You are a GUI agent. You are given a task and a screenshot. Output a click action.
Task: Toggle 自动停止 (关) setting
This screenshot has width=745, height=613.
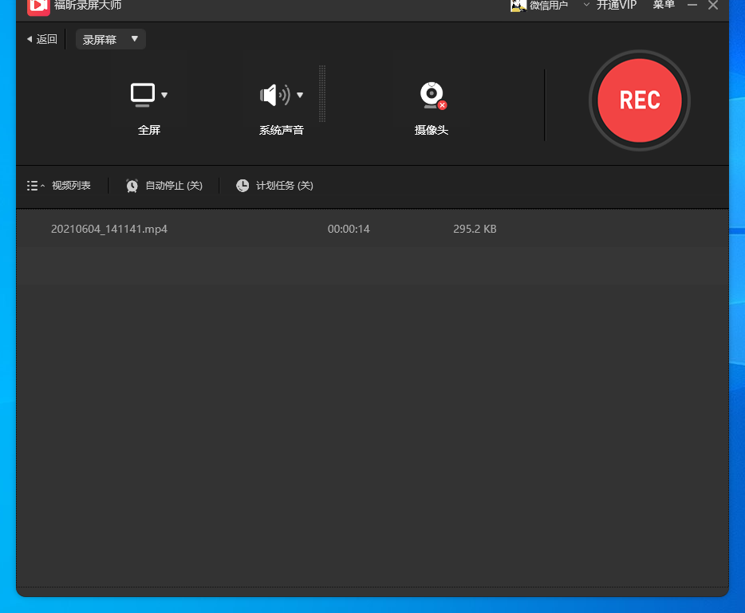[x=174, y=186]
